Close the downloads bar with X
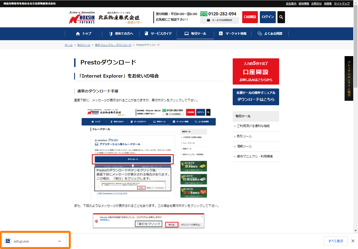The width and height of the screenshot is (358, 249). click(x=353, y=241)
